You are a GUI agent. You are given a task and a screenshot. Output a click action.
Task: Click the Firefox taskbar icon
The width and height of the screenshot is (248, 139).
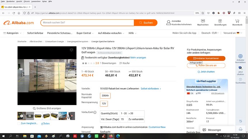pos(111,136)
